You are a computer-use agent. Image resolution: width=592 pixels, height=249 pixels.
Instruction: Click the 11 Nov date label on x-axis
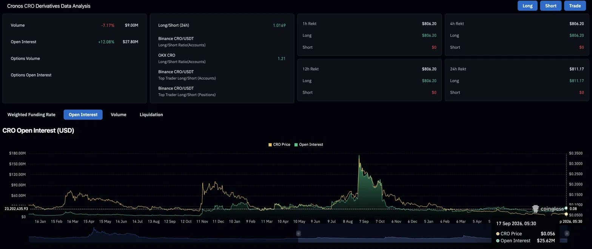(x=202, y=221)
